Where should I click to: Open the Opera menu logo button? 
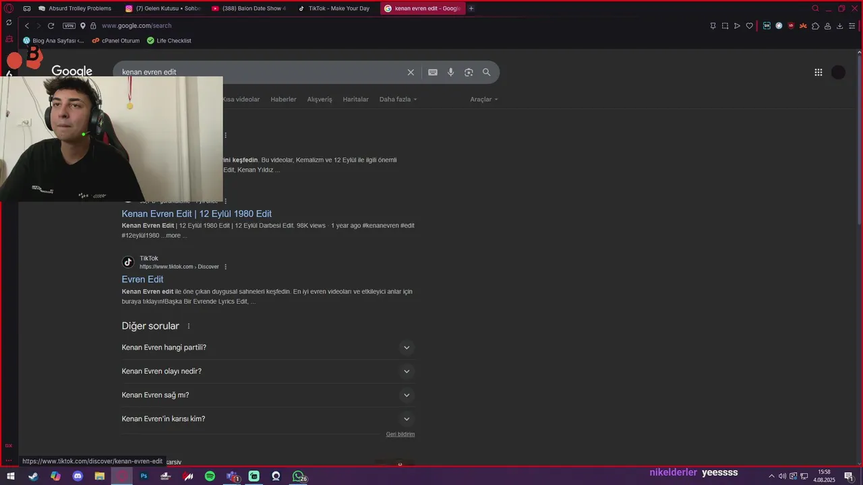point(9,8)
